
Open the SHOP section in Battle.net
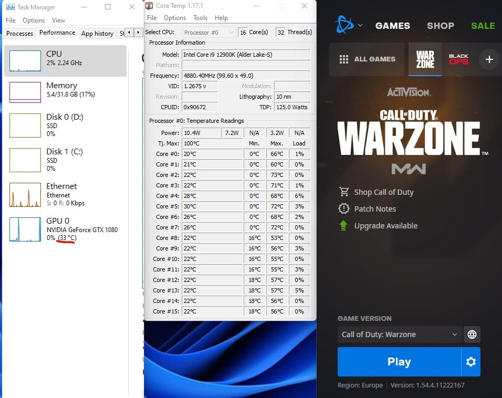[441, 26]
